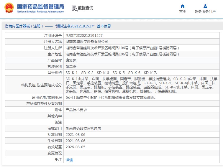This screenshot has width=223, height=168.
Task: Click the 适用范围 usage description value
Action: pos(111,98)
